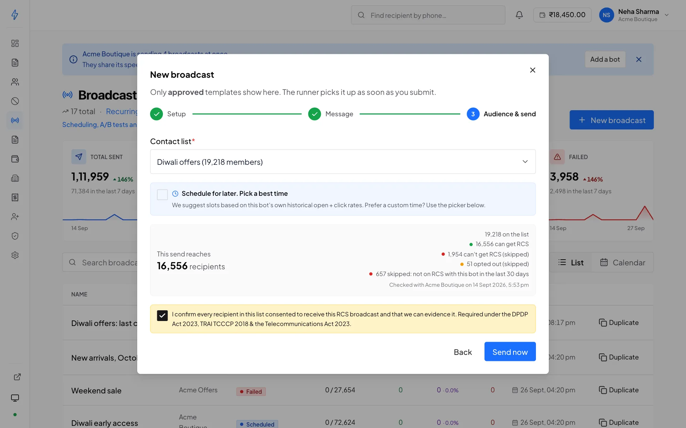
Task: Go to the Message step
Action: (x=330, y=114)
